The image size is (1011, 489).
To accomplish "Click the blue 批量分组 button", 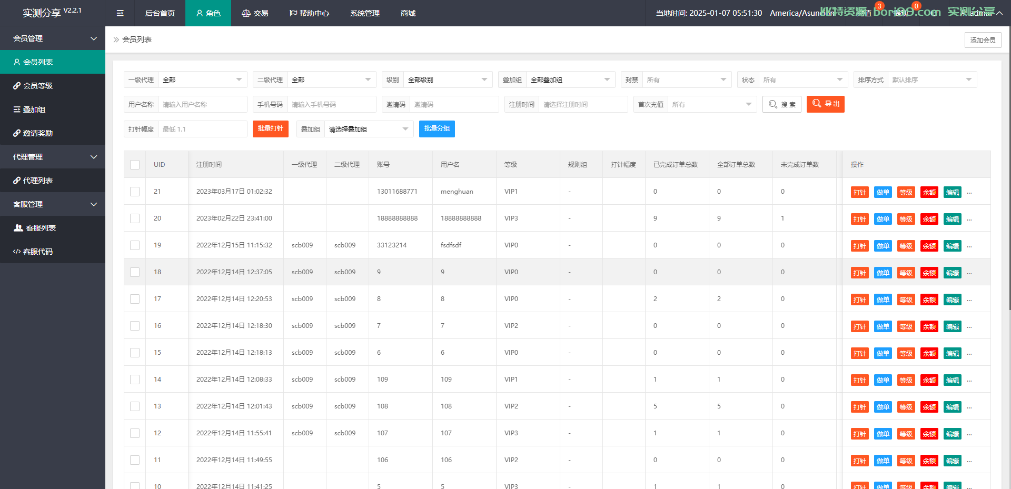I will point(437,129).
